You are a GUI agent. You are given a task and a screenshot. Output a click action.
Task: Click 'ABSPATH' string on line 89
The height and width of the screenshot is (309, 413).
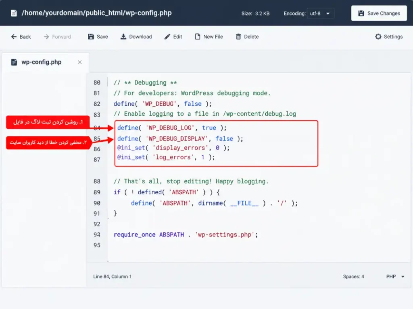(184, 192)
